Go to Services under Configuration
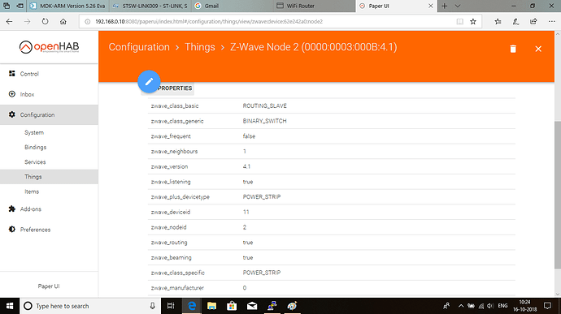The image size is (561, 314). (x=35, y=161)
